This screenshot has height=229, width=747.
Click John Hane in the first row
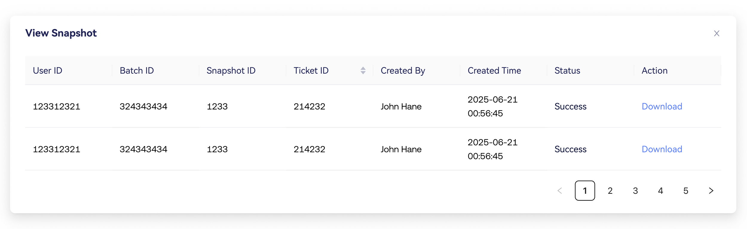tap(401, 106)
